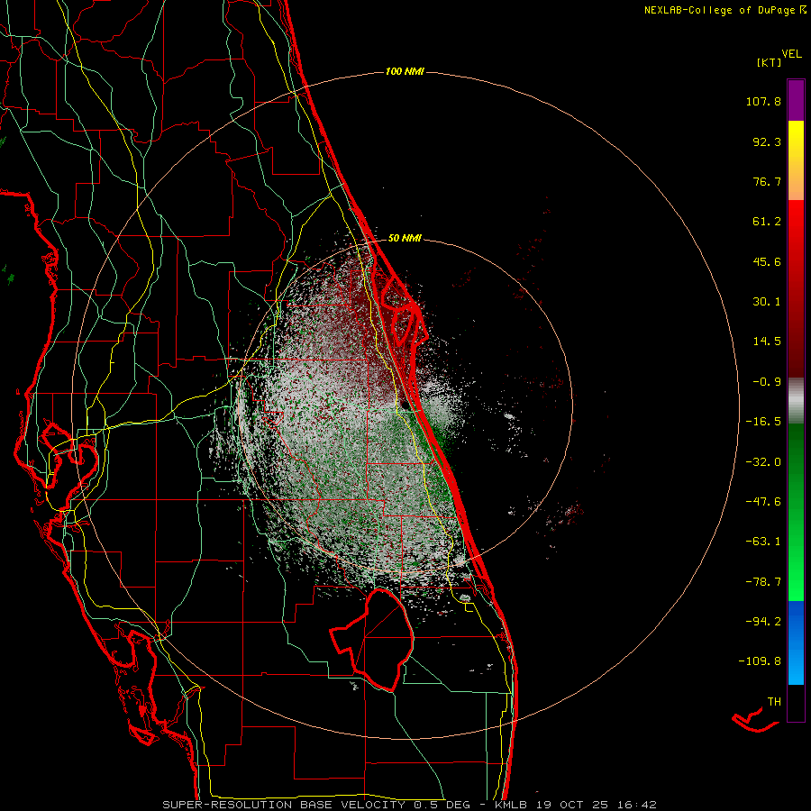The height and width of the screenshot is (811, 811).
Task: Click the 50 NMI range ring label
Action: (405, 238)
